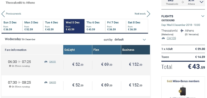The image size is (207, 98).
Task: Click the clock icon under the 06:30 flight
Action: 10,66
